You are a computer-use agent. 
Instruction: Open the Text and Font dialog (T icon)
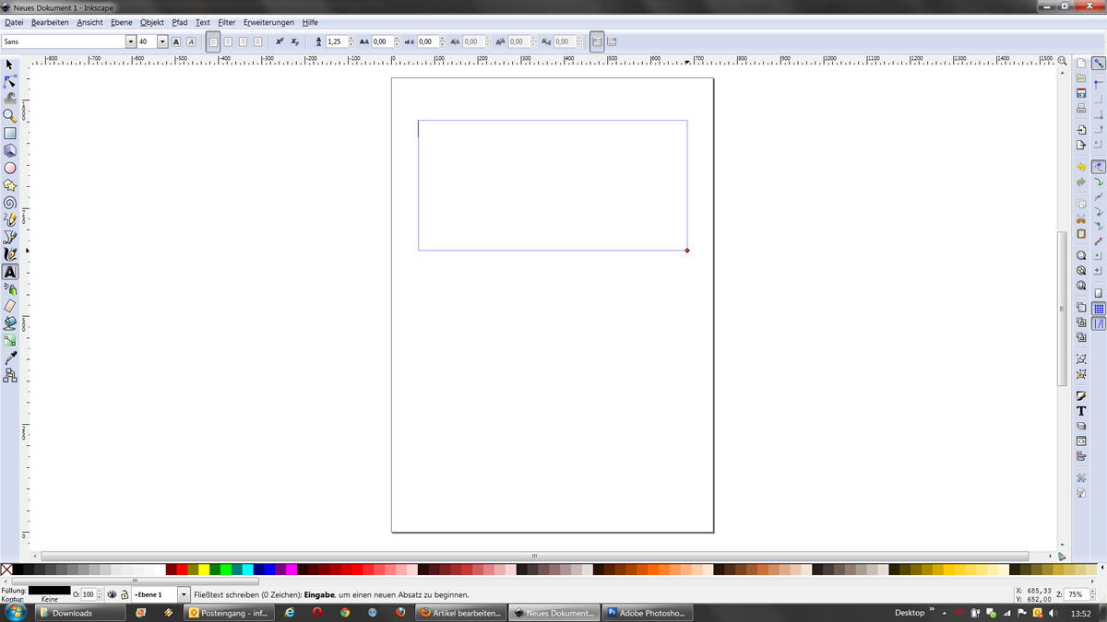(1081, 411)
